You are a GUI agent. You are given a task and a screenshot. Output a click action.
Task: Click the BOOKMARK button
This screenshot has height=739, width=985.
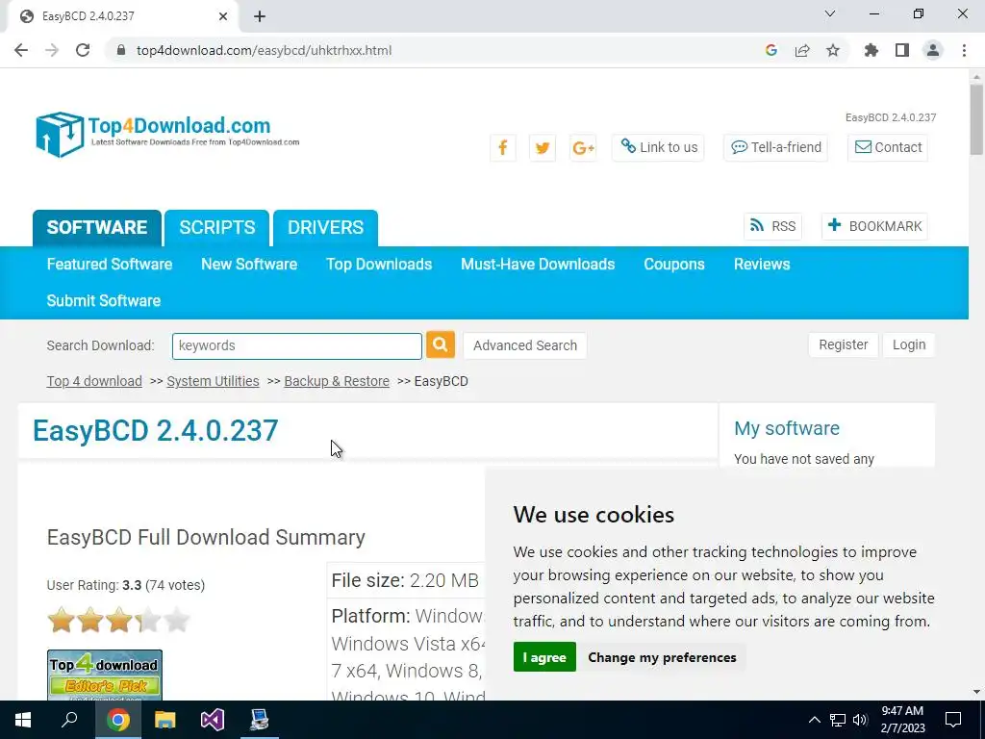pyautogui.click(x=874, y=226)
